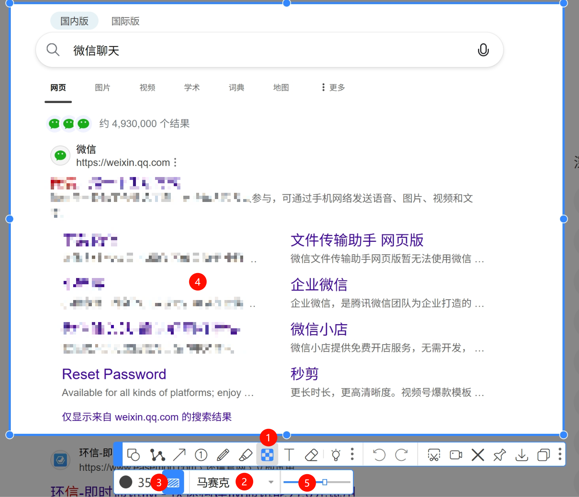This screenshot has height=497, width=579.
Task: Toggle the mosaic tool off
Action: (x=267, y=454)
